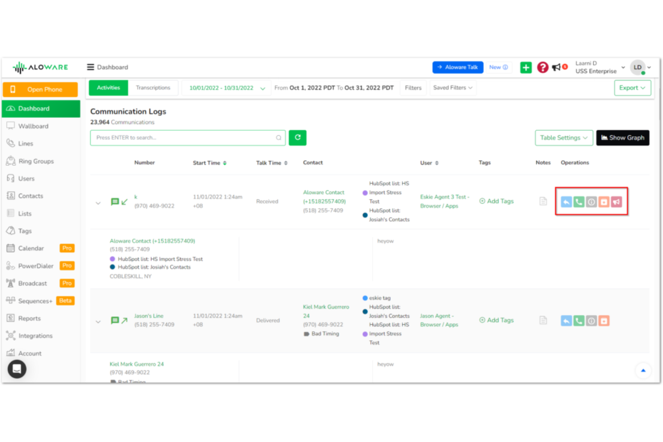663x442 pixels.
Task: Click the orange archive icon in Operations column
Action: tap(604, 202)
